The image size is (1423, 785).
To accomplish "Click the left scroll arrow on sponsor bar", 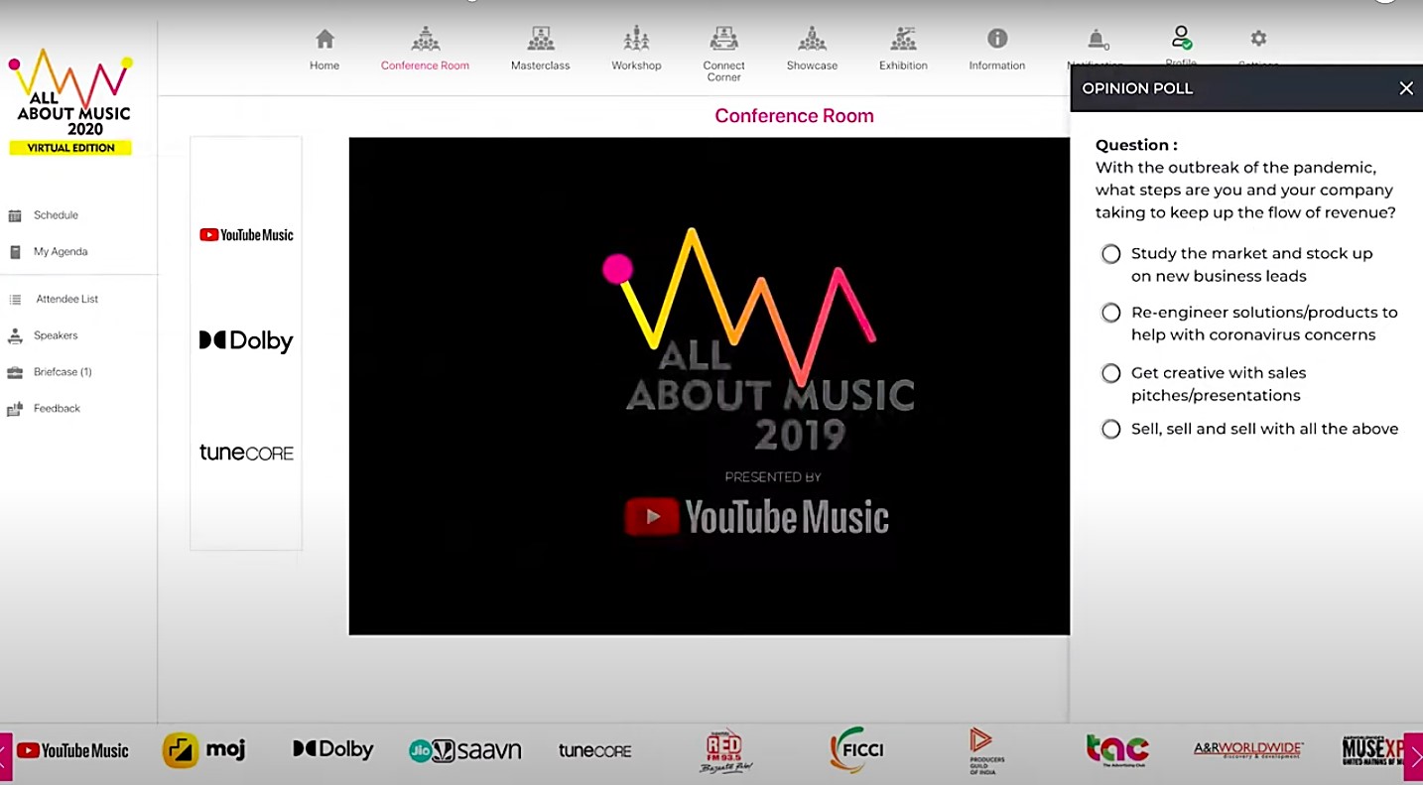I will coord(7,751).
